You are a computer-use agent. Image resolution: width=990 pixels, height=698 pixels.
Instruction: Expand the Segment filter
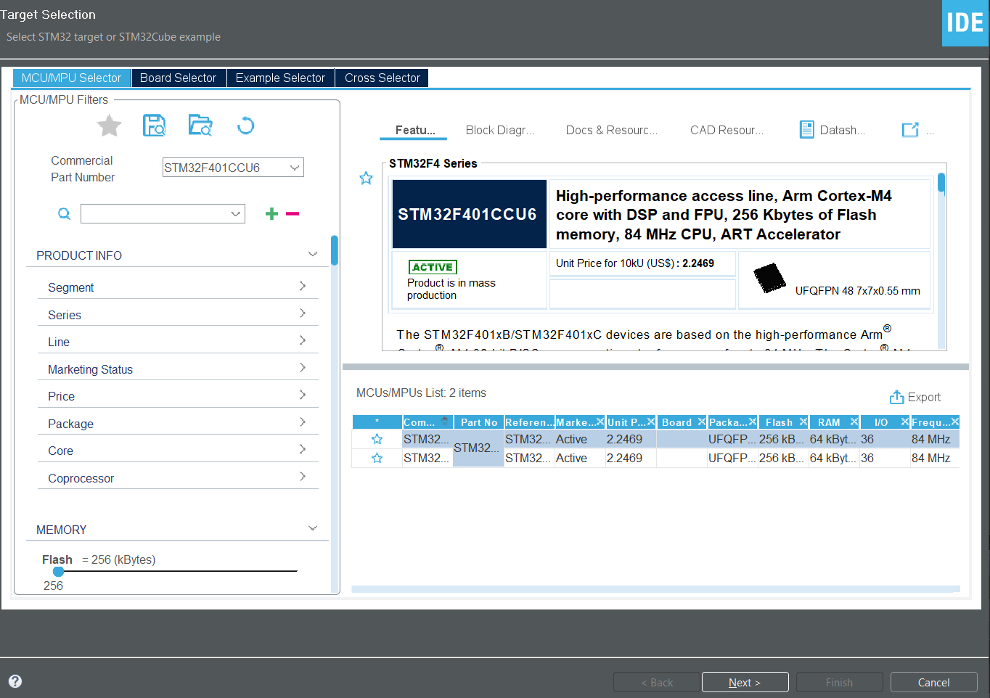[303, 286]
